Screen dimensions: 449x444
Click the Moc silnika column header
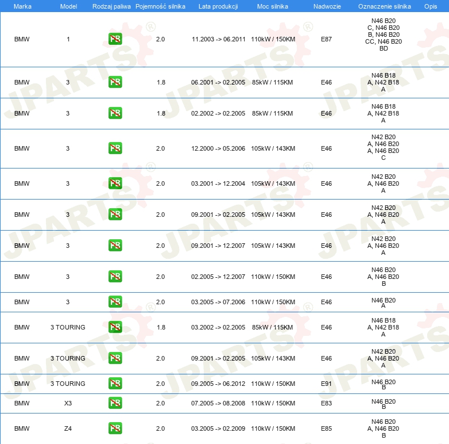272,6
